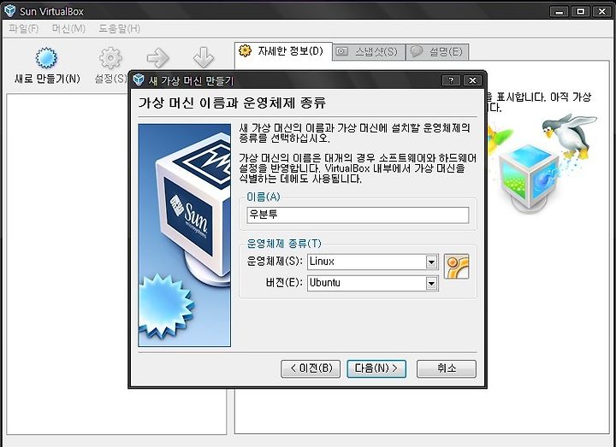Click the VirtualBox cube icon in dialog title

139,80
